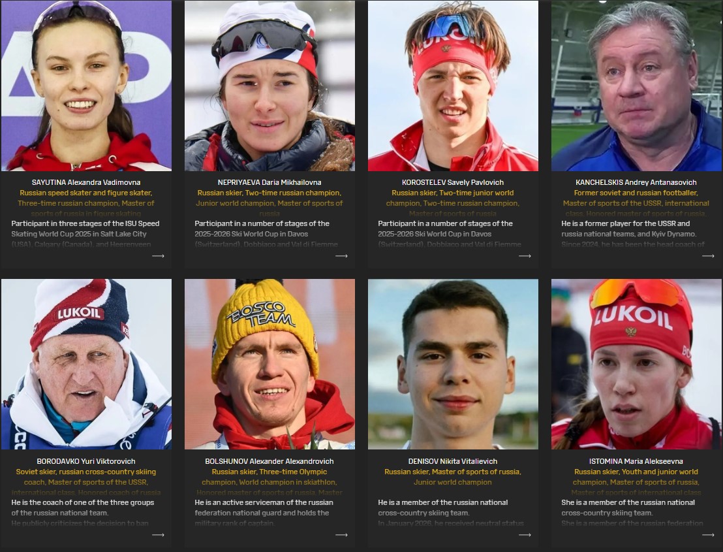
Task: Select SAYUTINA Alexandra Vadimovna photo
Action: pyautogui.click(x=86, y=86)
